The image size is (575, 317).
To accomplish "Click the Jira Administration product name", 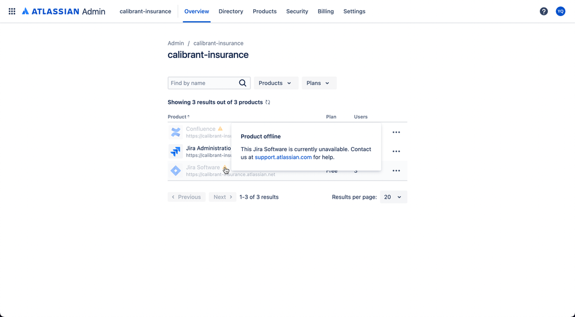I will (208, 148).
